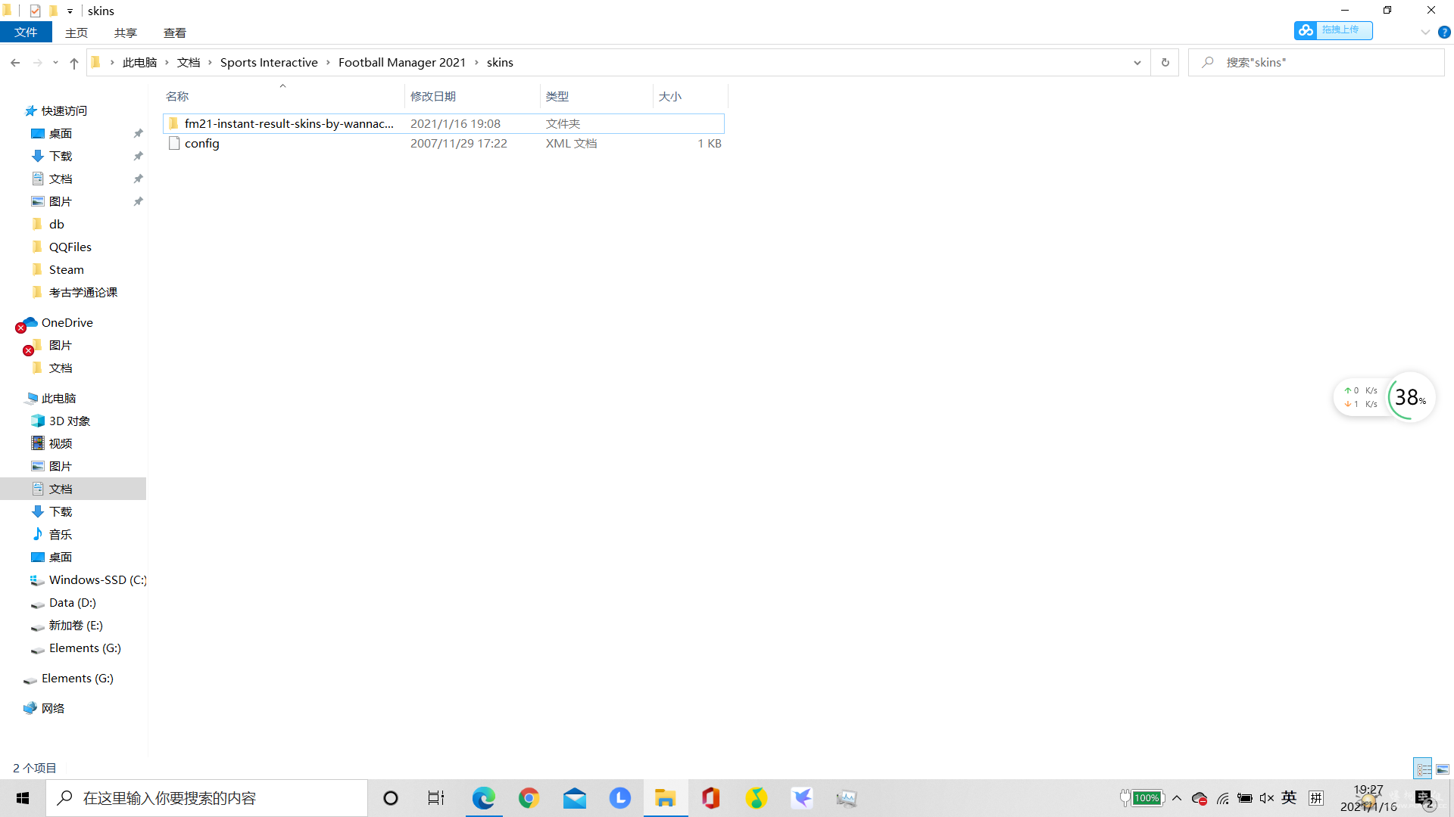
Task: Expand the address bar history dropdown
Action: point(1137,63)
